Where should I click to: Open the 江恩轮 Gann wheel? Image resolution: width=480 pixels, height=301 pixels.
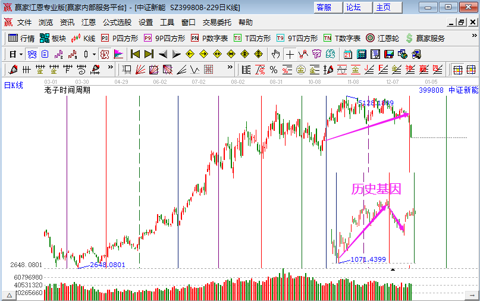[382, 38]
